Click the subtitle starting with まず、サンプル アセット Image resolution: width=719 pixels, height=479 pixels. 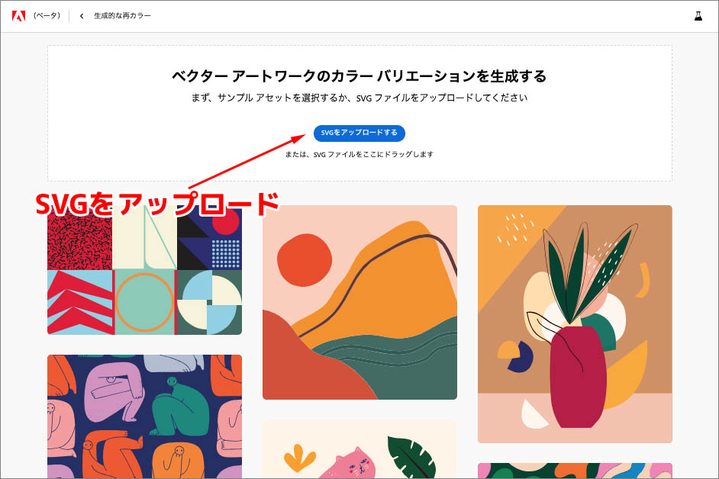pos(359,98)
